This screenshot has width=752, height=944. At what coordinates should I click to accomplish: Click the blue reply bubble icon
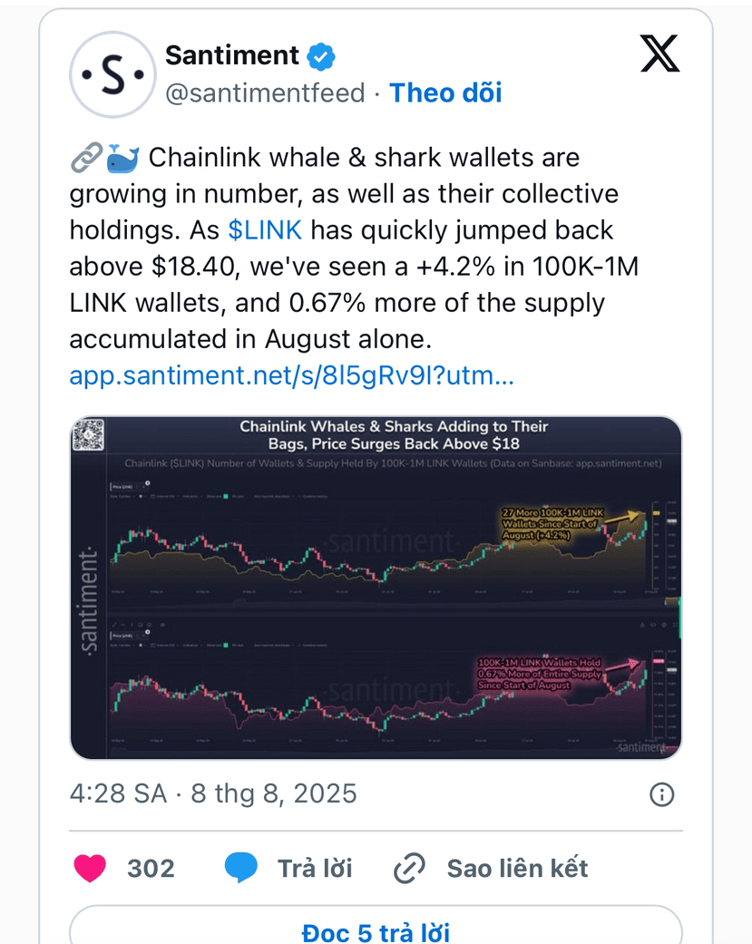[240, 868]
